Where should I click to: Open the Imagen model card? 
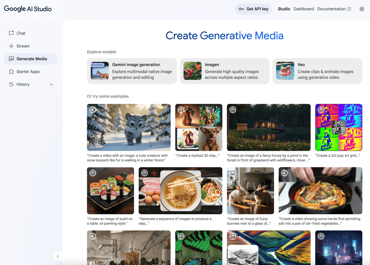tap(225, 71)
